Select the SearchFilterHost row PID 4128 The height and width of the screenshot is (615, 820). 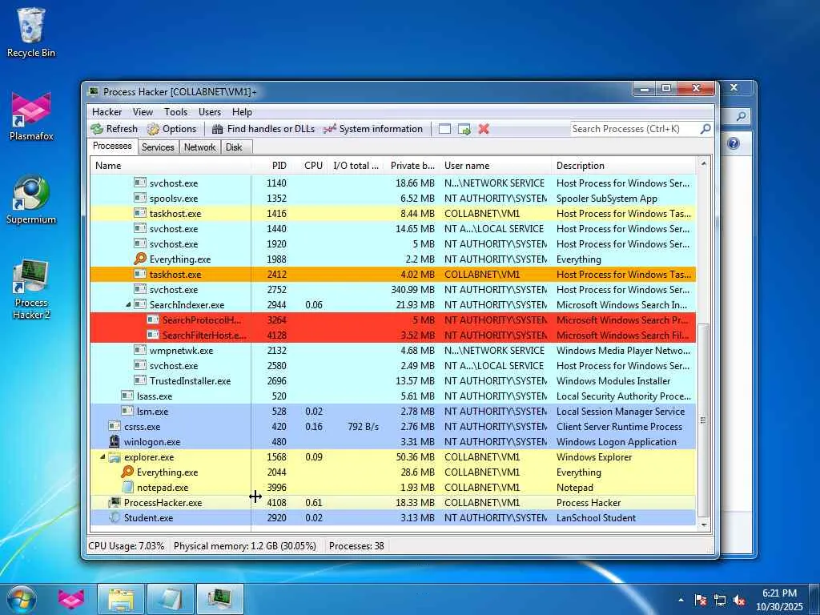pos(392,335)
